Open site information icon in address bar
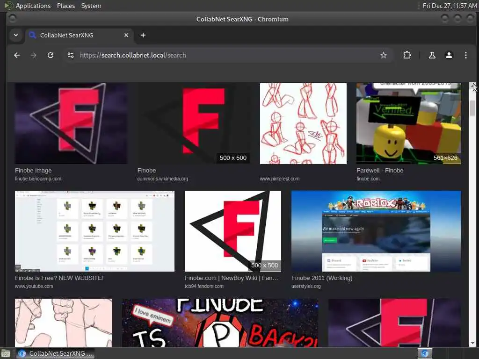479x359 pixels. 71,55
